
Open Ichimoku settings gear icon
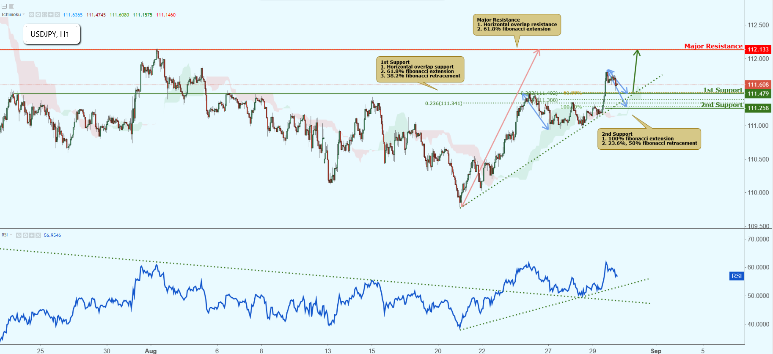pos(38,14)
